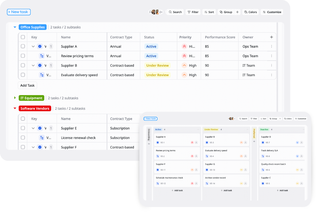Open Customize in the board view toolbar

click(301, 119)
